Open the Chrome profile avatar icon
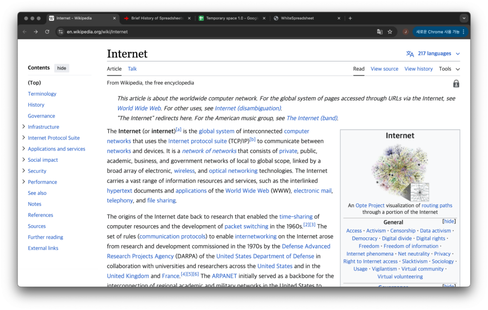 (x=406, y=32)
